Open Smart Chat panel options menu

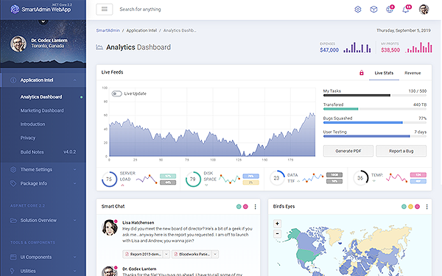click(x=255, y=207)
